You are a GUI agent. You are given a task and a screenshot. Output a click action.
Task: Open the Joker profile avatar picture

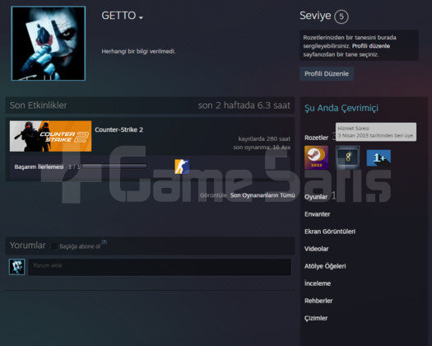coord(49,44)
